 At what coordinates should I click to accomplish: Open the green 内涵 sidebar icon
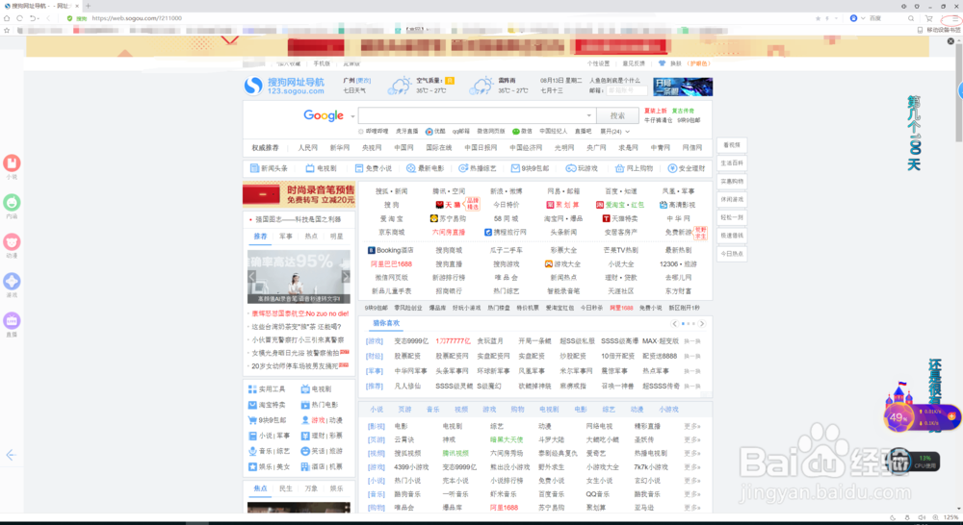(12, 202)
